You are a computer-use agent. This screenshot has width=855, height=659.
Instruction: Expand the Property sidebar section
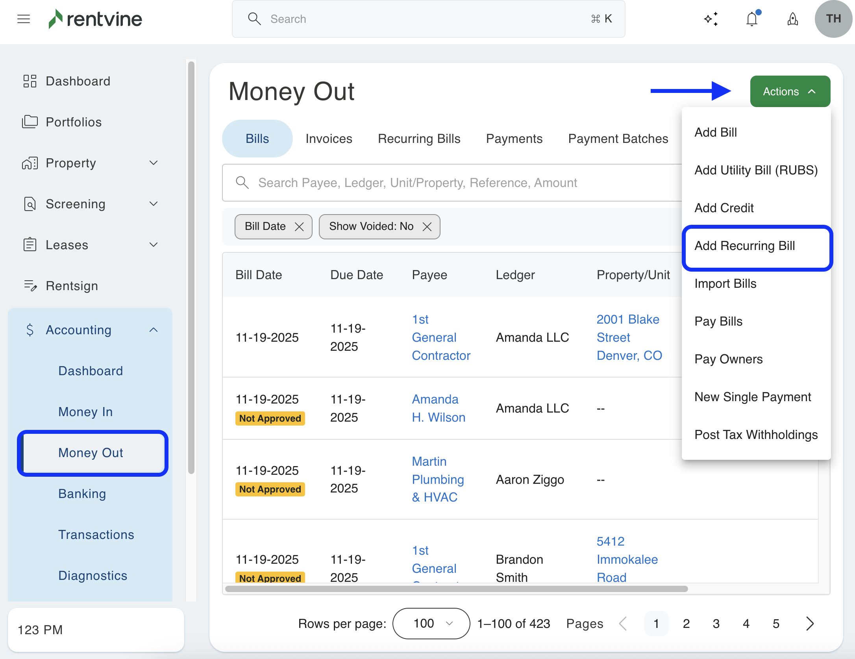154,163
